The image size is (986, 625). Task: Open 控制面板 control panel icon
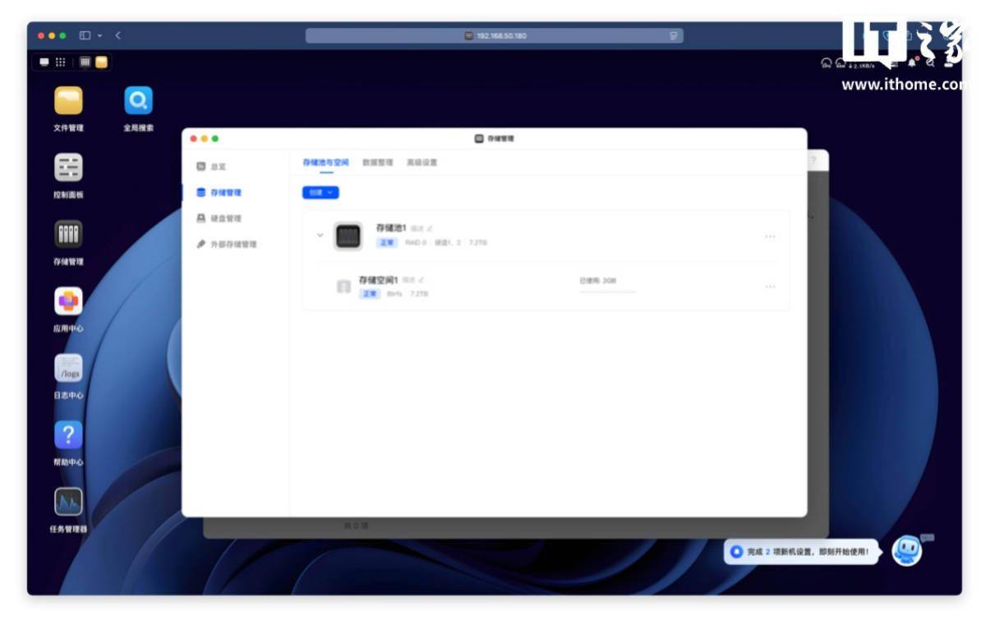tap(68, 168)
